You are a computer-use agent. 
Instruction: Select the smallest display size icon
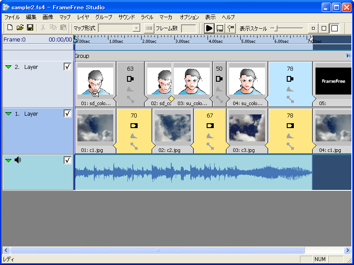[313, 28]
